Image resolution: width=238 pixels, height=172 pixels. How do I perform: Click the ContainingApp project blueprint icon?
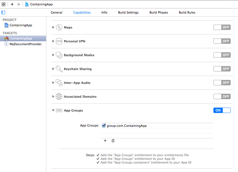(x=6, y=25)
